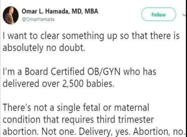Click line 'I want to clear something up'

pos(60,36)
